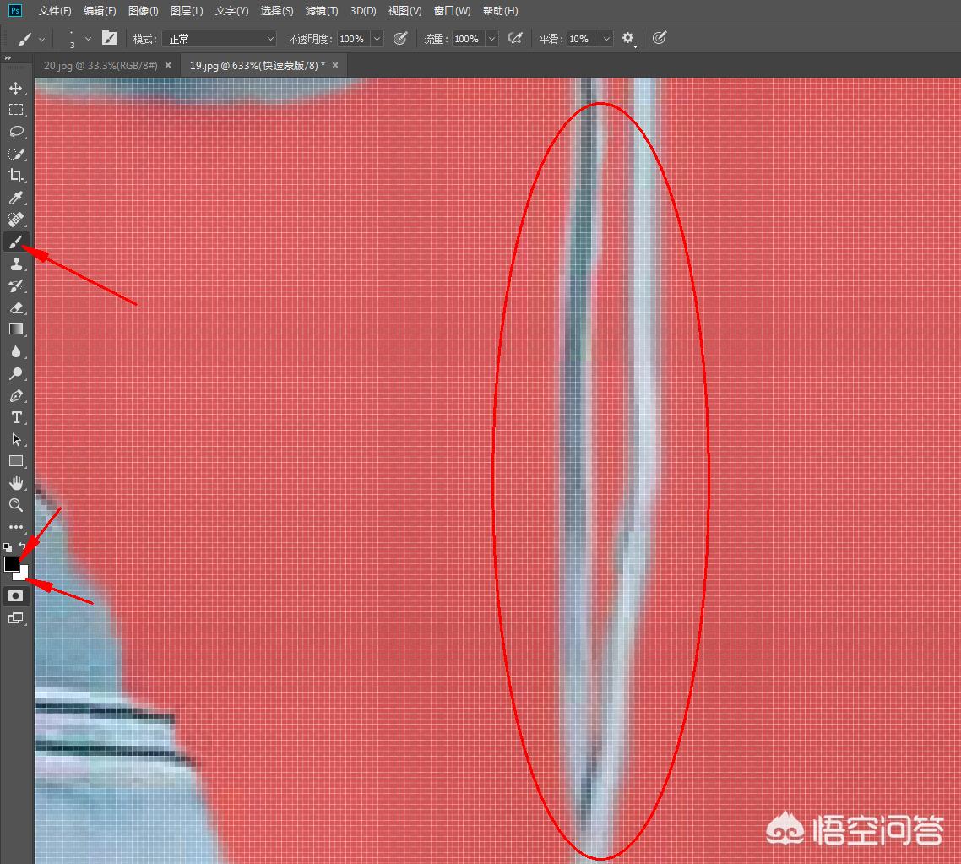Toggle the airbrush style effect
Image resolution: width=961 pixels, height=864 pixels.
point(515,38)
